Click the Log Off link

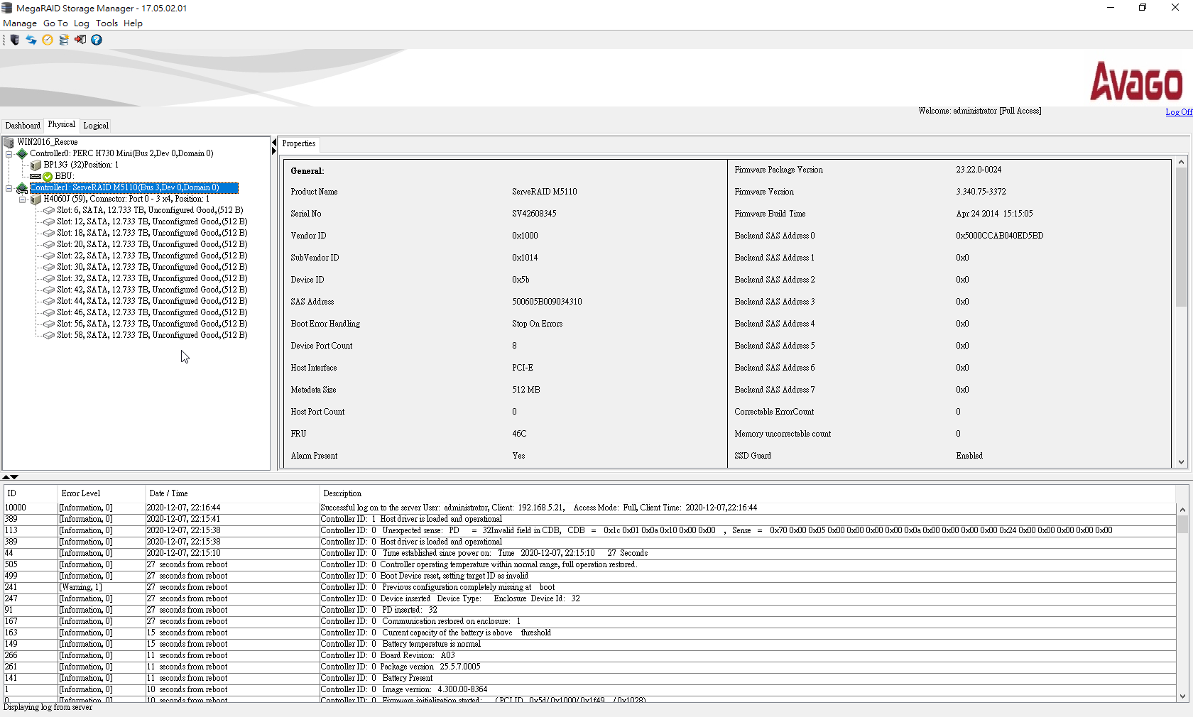point(1178,112)
